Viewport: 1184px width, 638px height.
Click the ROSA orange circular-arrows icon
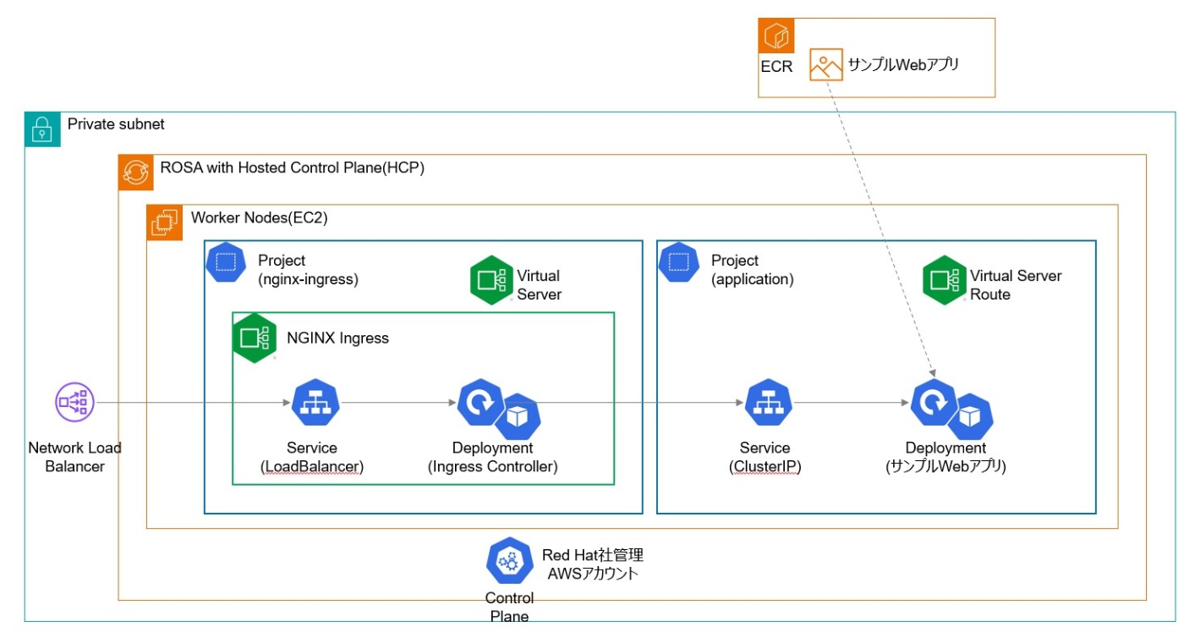135,173
